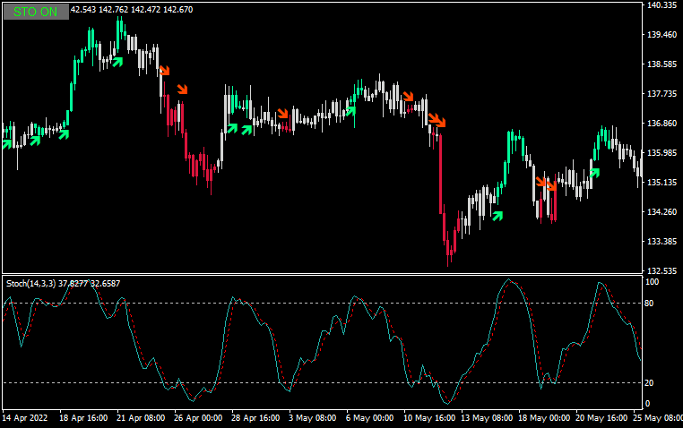Click the stochastic 100 scale label
The height and width of the screenshot is (428, 683).
[x=653, y=282]
